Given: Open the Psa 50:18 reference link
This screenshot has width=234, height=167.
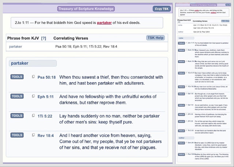Looking at the screenshot, I should [x=46, y=77].
